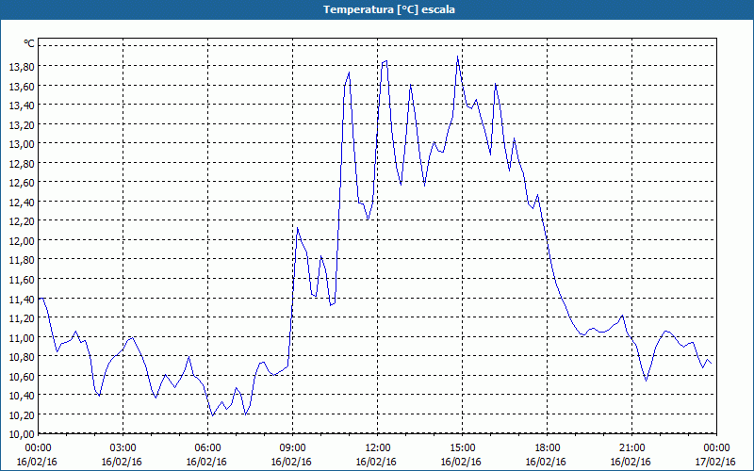Click the 17/02/16 date label

[x=715, y=462]
